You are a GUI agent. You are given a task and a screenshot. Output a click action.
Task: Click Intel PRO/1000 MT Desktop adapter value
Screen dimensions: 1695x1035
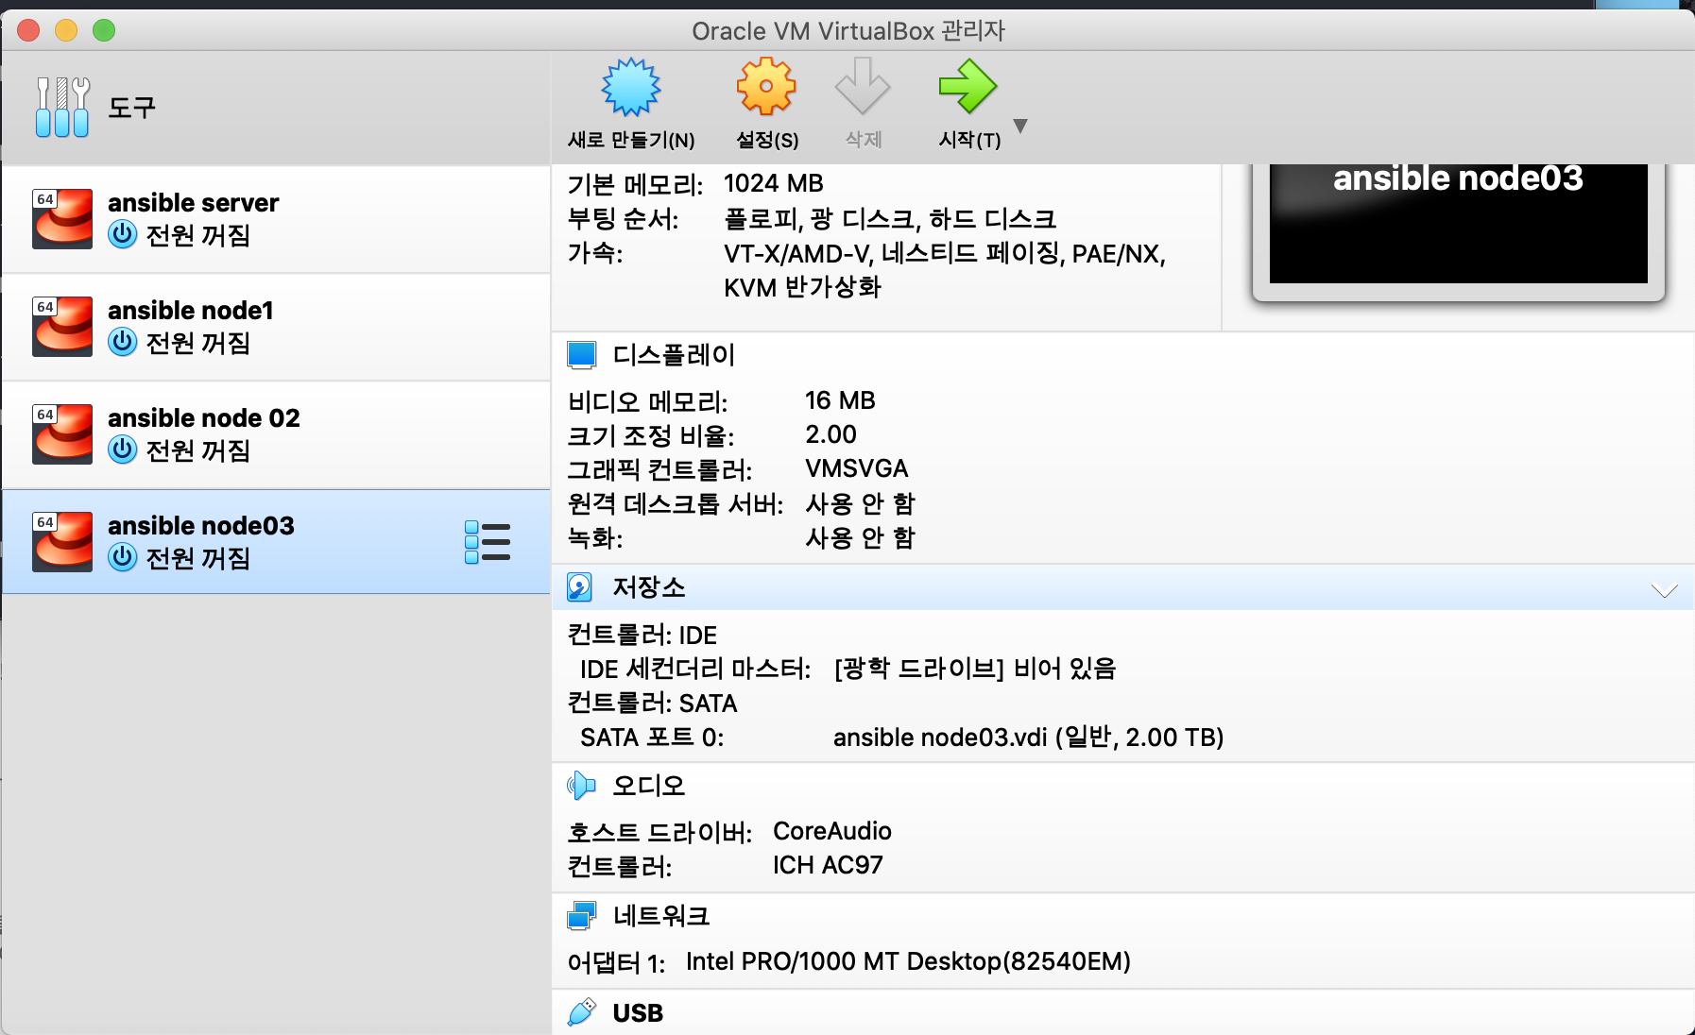point(908,961)
